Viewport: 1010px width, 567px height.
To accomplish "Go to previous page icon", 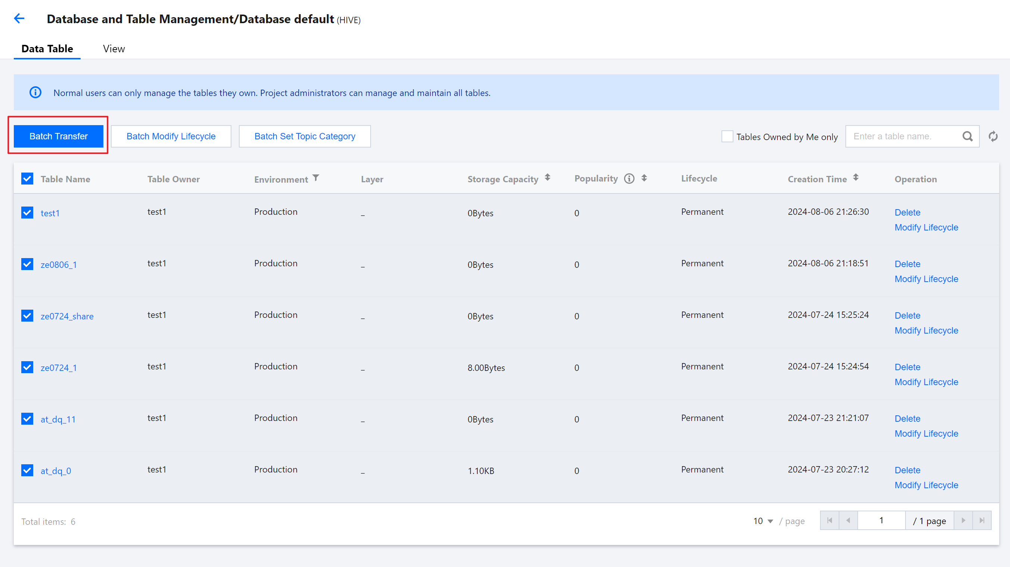I will (x=848, y=521).
